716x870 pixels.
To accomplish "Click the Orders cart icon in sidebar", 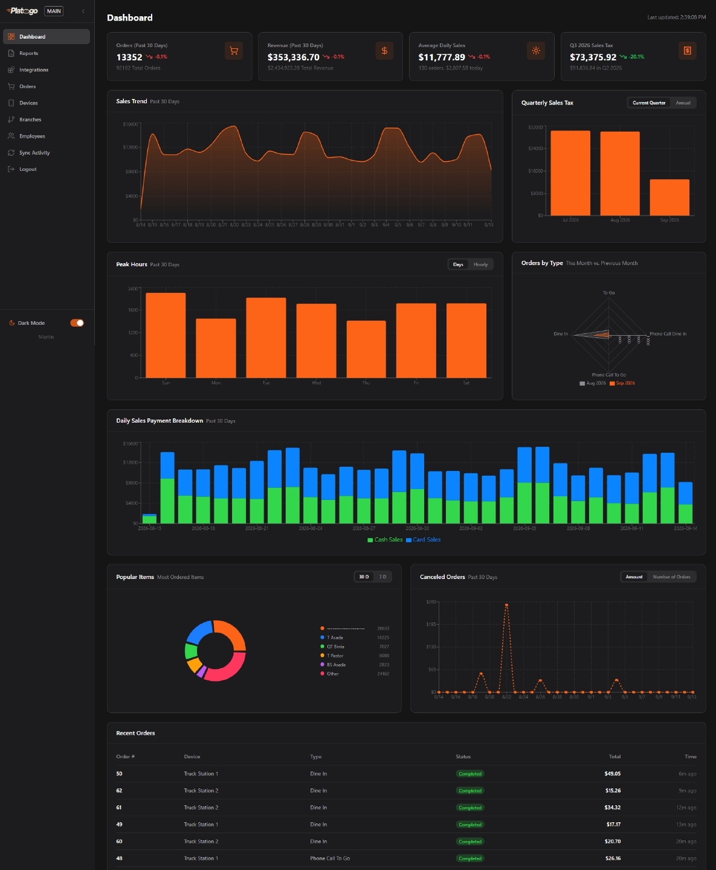I will pyautogui.click(x=11, y=86).
